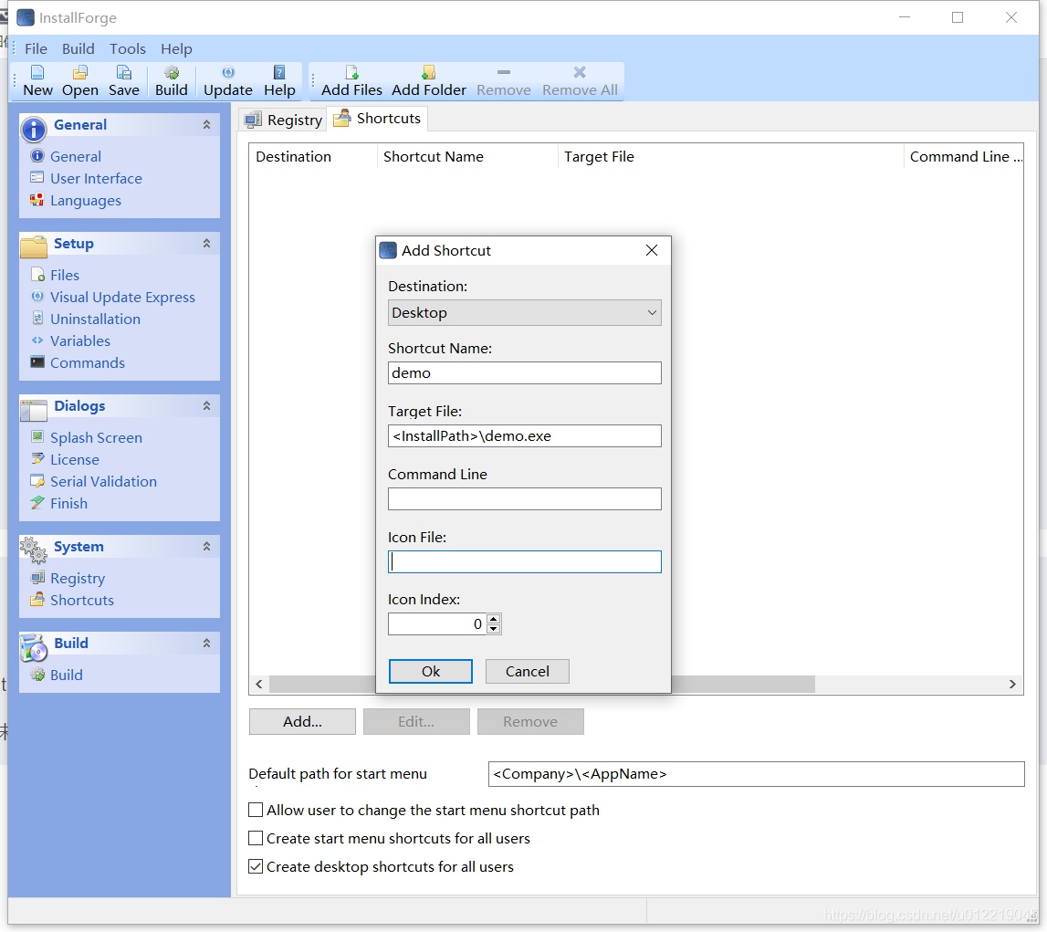Switch to the Shortcuts tab
Screen dimensions: 1047x932
[x=378, y=119]
